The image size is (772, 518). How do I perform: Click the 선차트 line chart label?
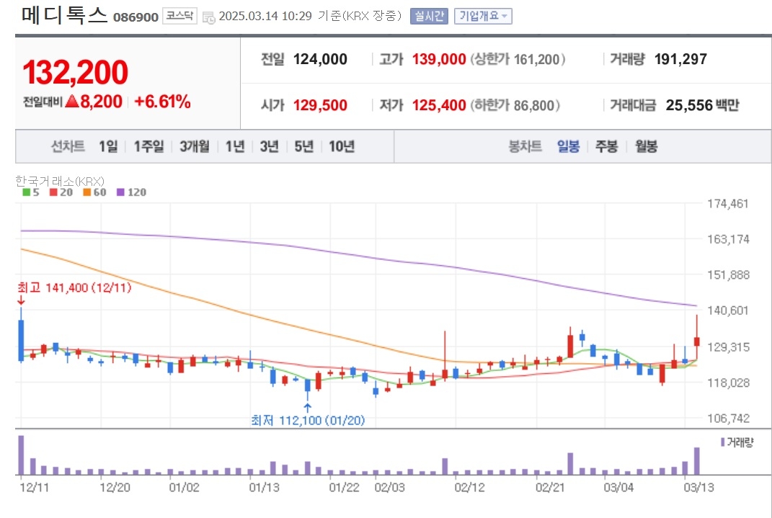coord(68,146)
